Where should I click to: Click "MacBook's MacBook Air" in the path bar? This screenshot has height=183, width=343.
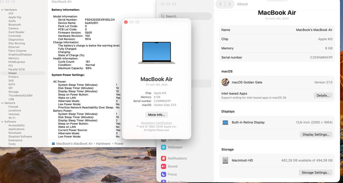point(74,143)
